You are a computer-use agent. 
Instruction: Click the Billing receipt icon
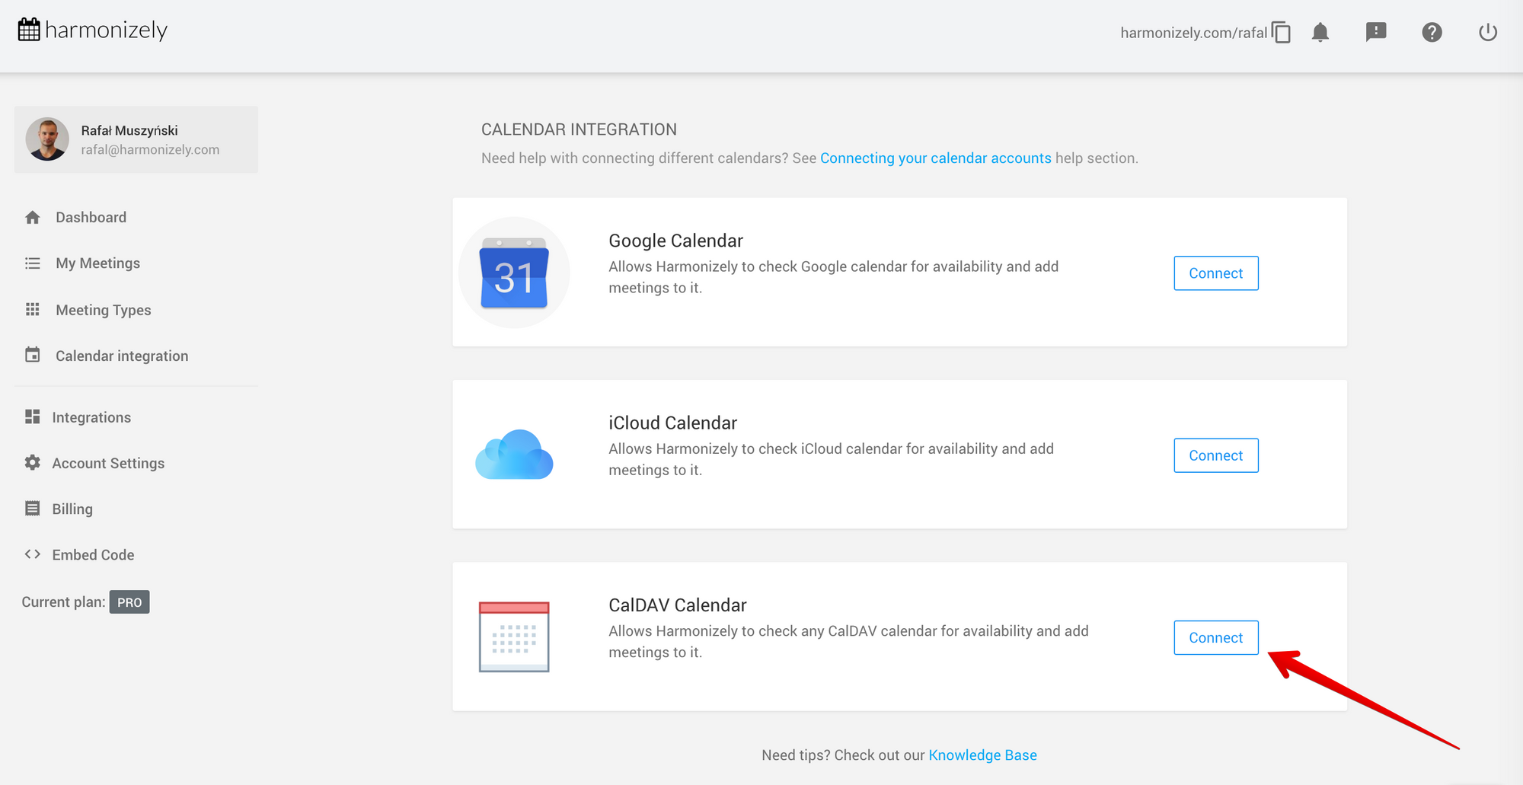32,508
